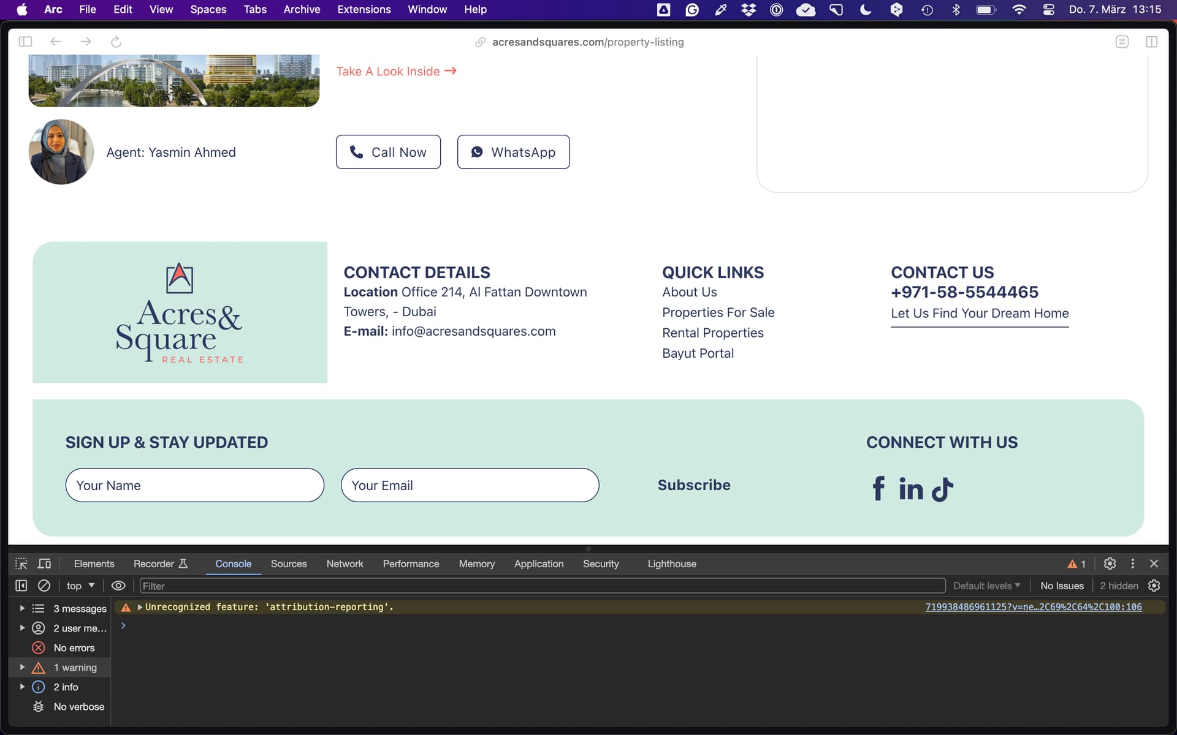
Task: Open the Lighthouse tab
Action: (x=672, y=563)
